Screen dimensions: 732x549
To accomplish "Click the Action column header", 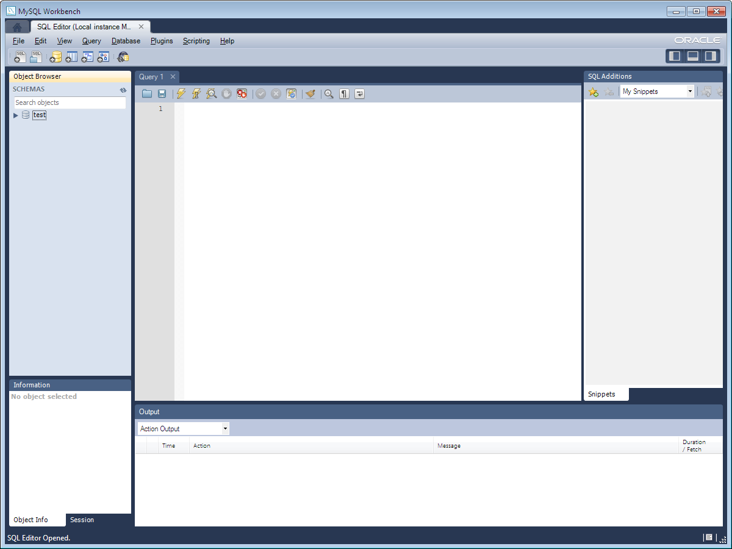I will [x=312, y=446].
